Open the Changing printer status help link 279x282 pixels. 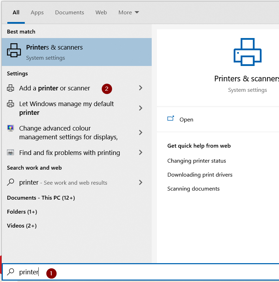point(197,161)
